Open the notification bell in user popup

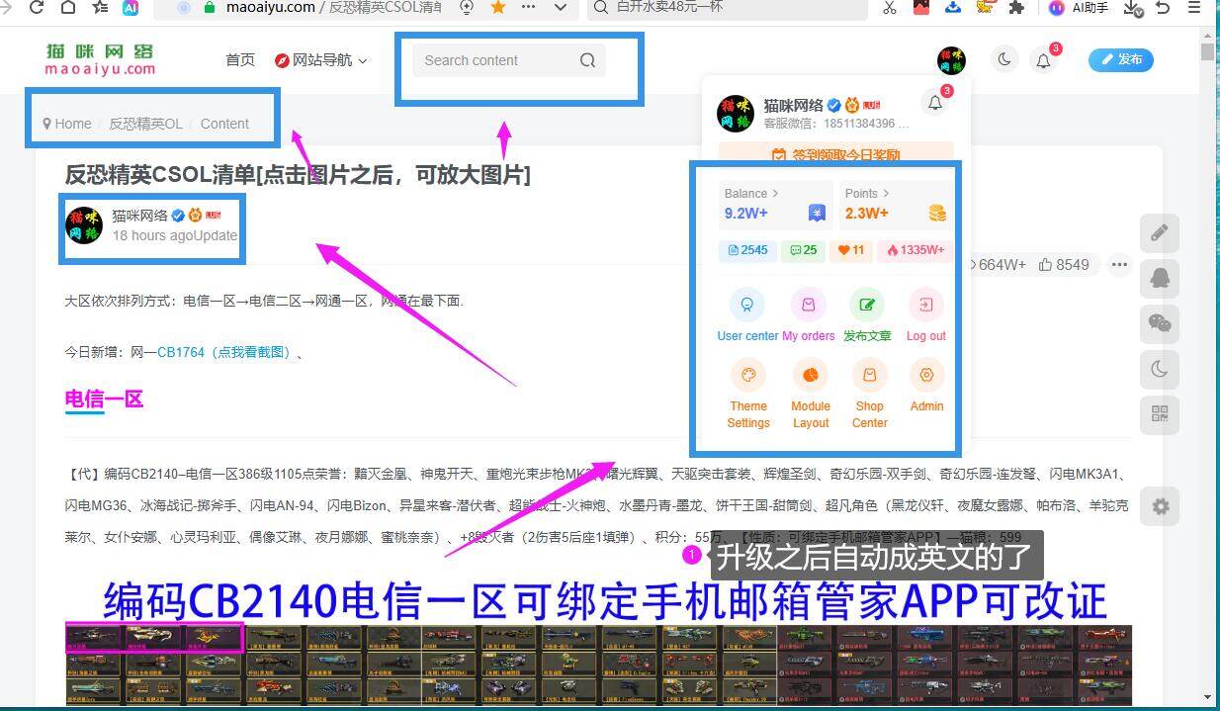pos(935,101)
